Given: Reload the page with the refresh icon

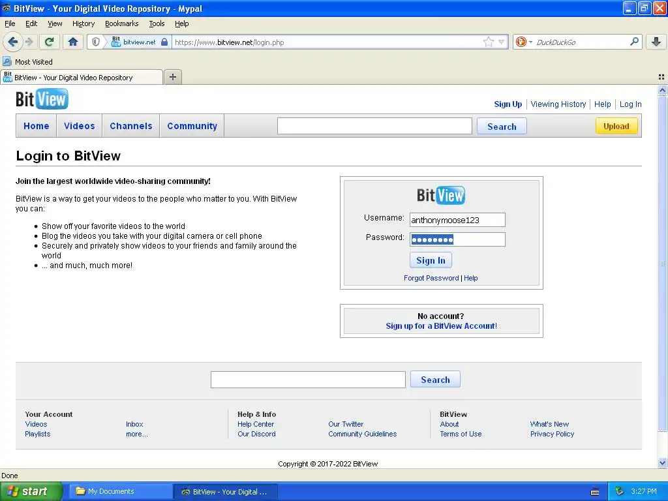Looking at the screenshot, I should tap(50, 42).
